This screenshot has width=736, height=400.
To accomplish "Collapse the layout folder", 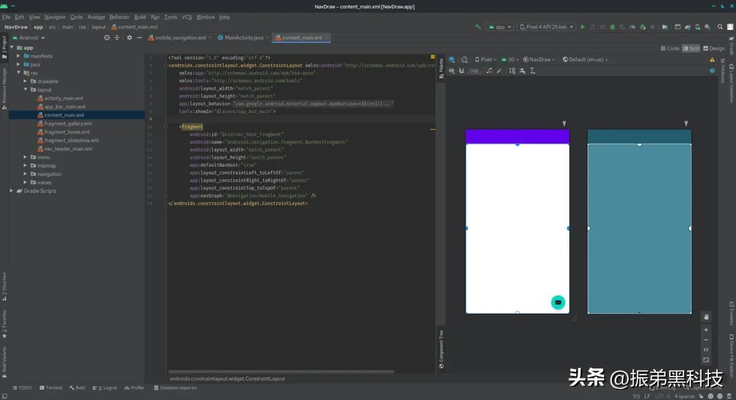I will click(25, 90).
